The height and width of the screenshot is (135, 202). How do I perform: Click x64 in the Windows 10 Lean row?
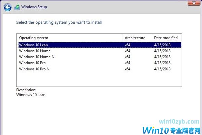(127, 45)
